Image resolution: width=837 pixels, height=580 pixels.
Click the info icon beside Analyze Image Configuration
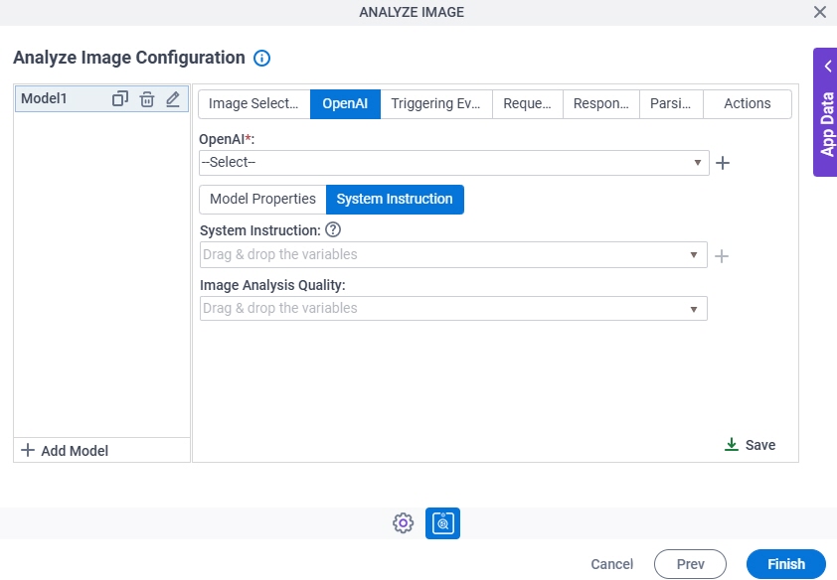(261, 58)
